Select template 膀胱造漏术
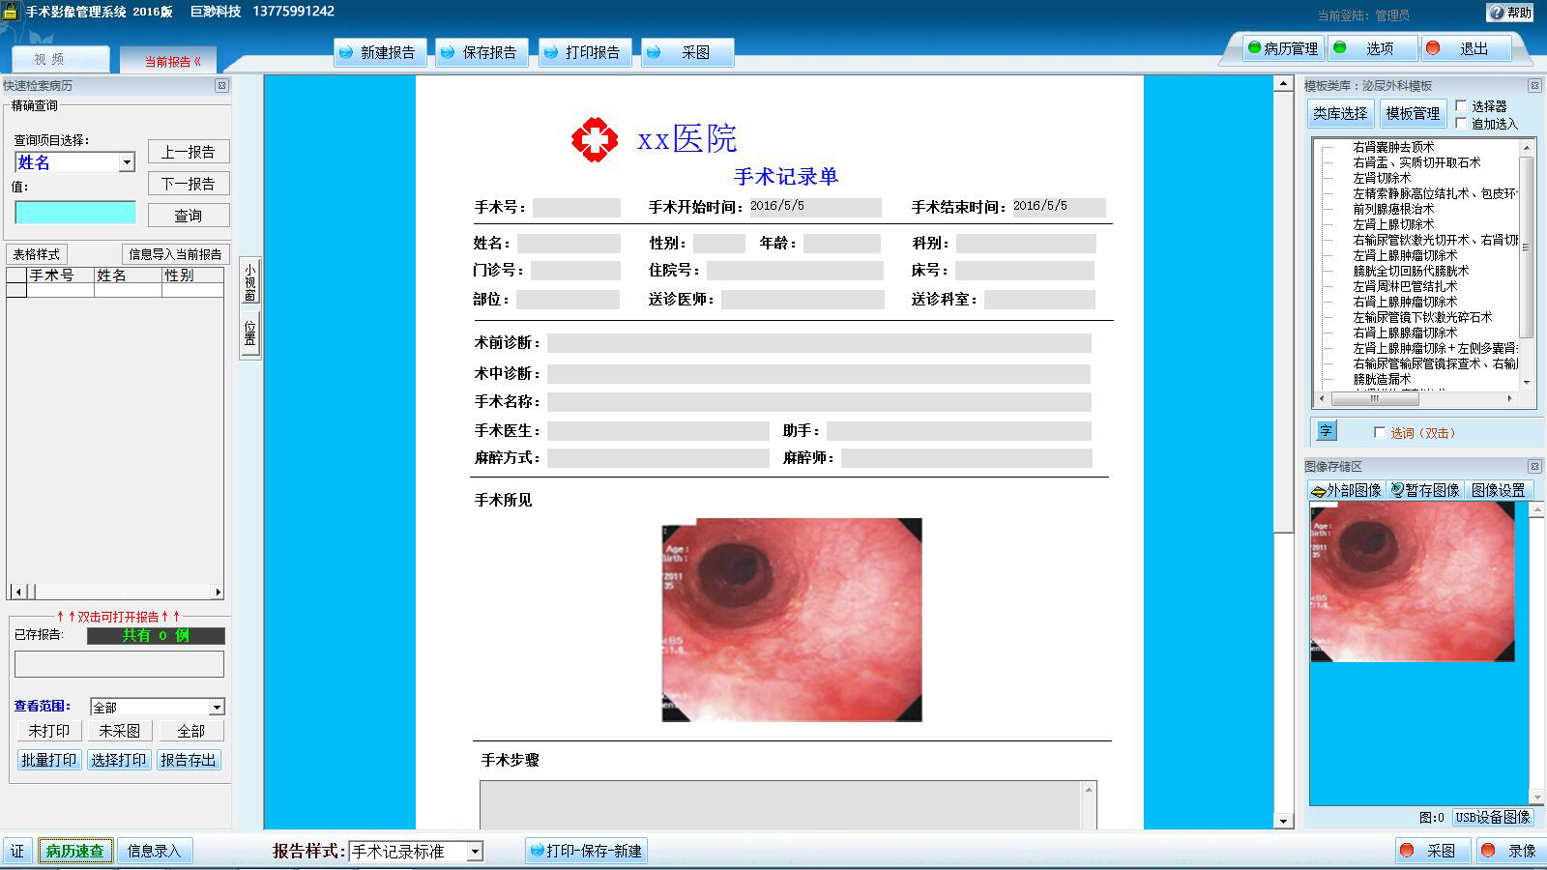This screenshot has width=1547, height=870. point(1382,379)
